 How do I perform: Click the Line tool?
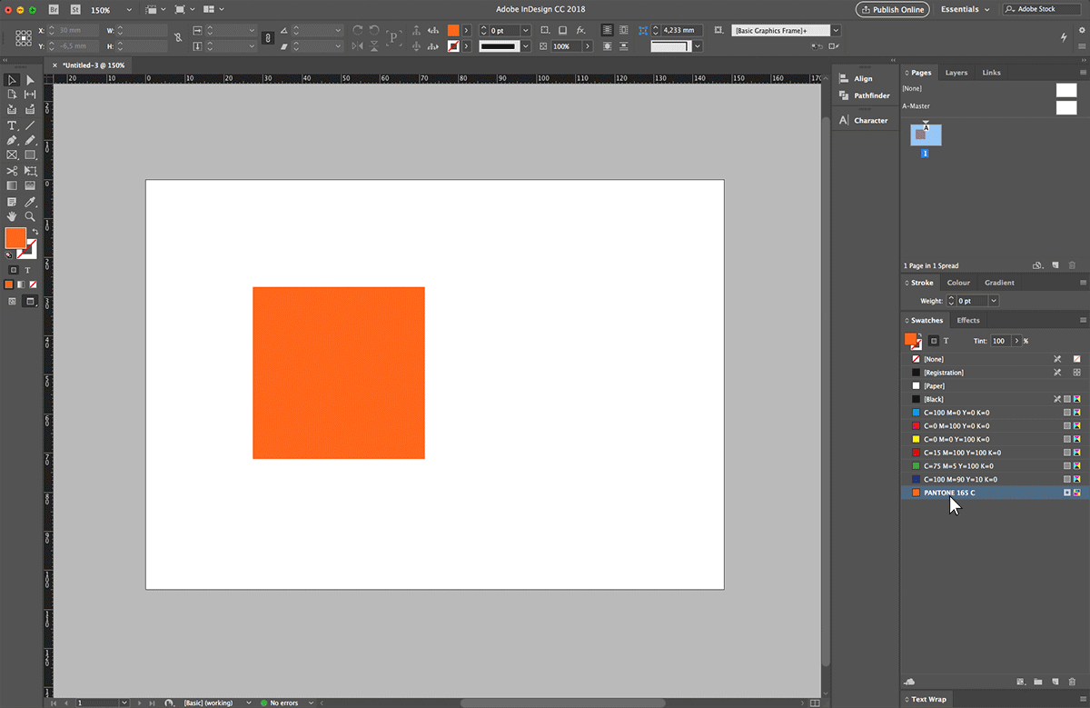(30, 125)
